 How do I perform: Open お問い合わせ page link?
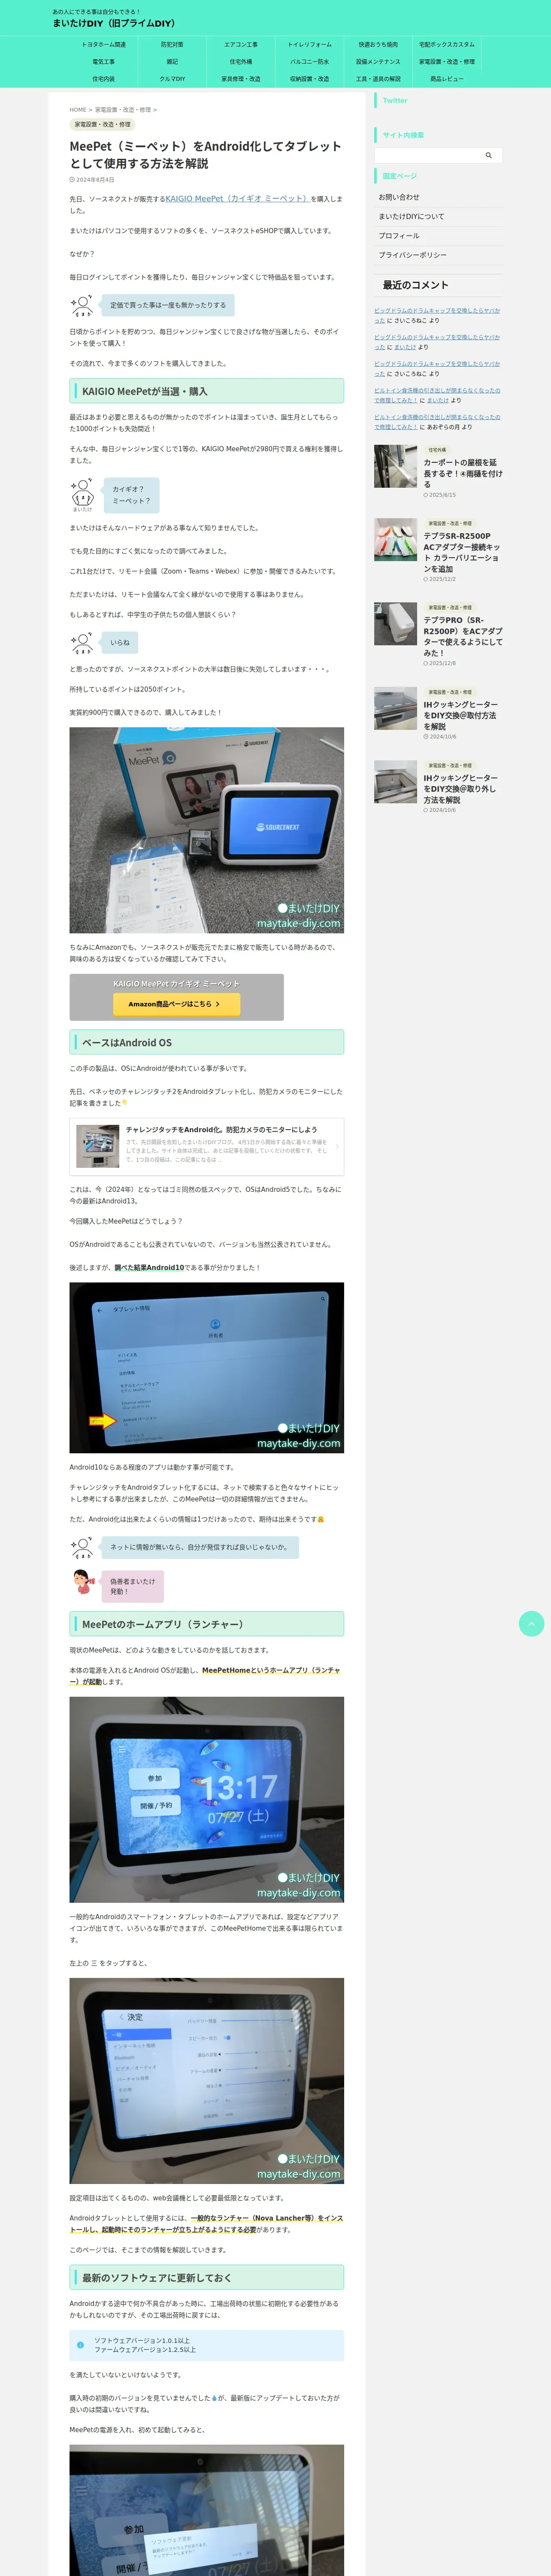438,197
